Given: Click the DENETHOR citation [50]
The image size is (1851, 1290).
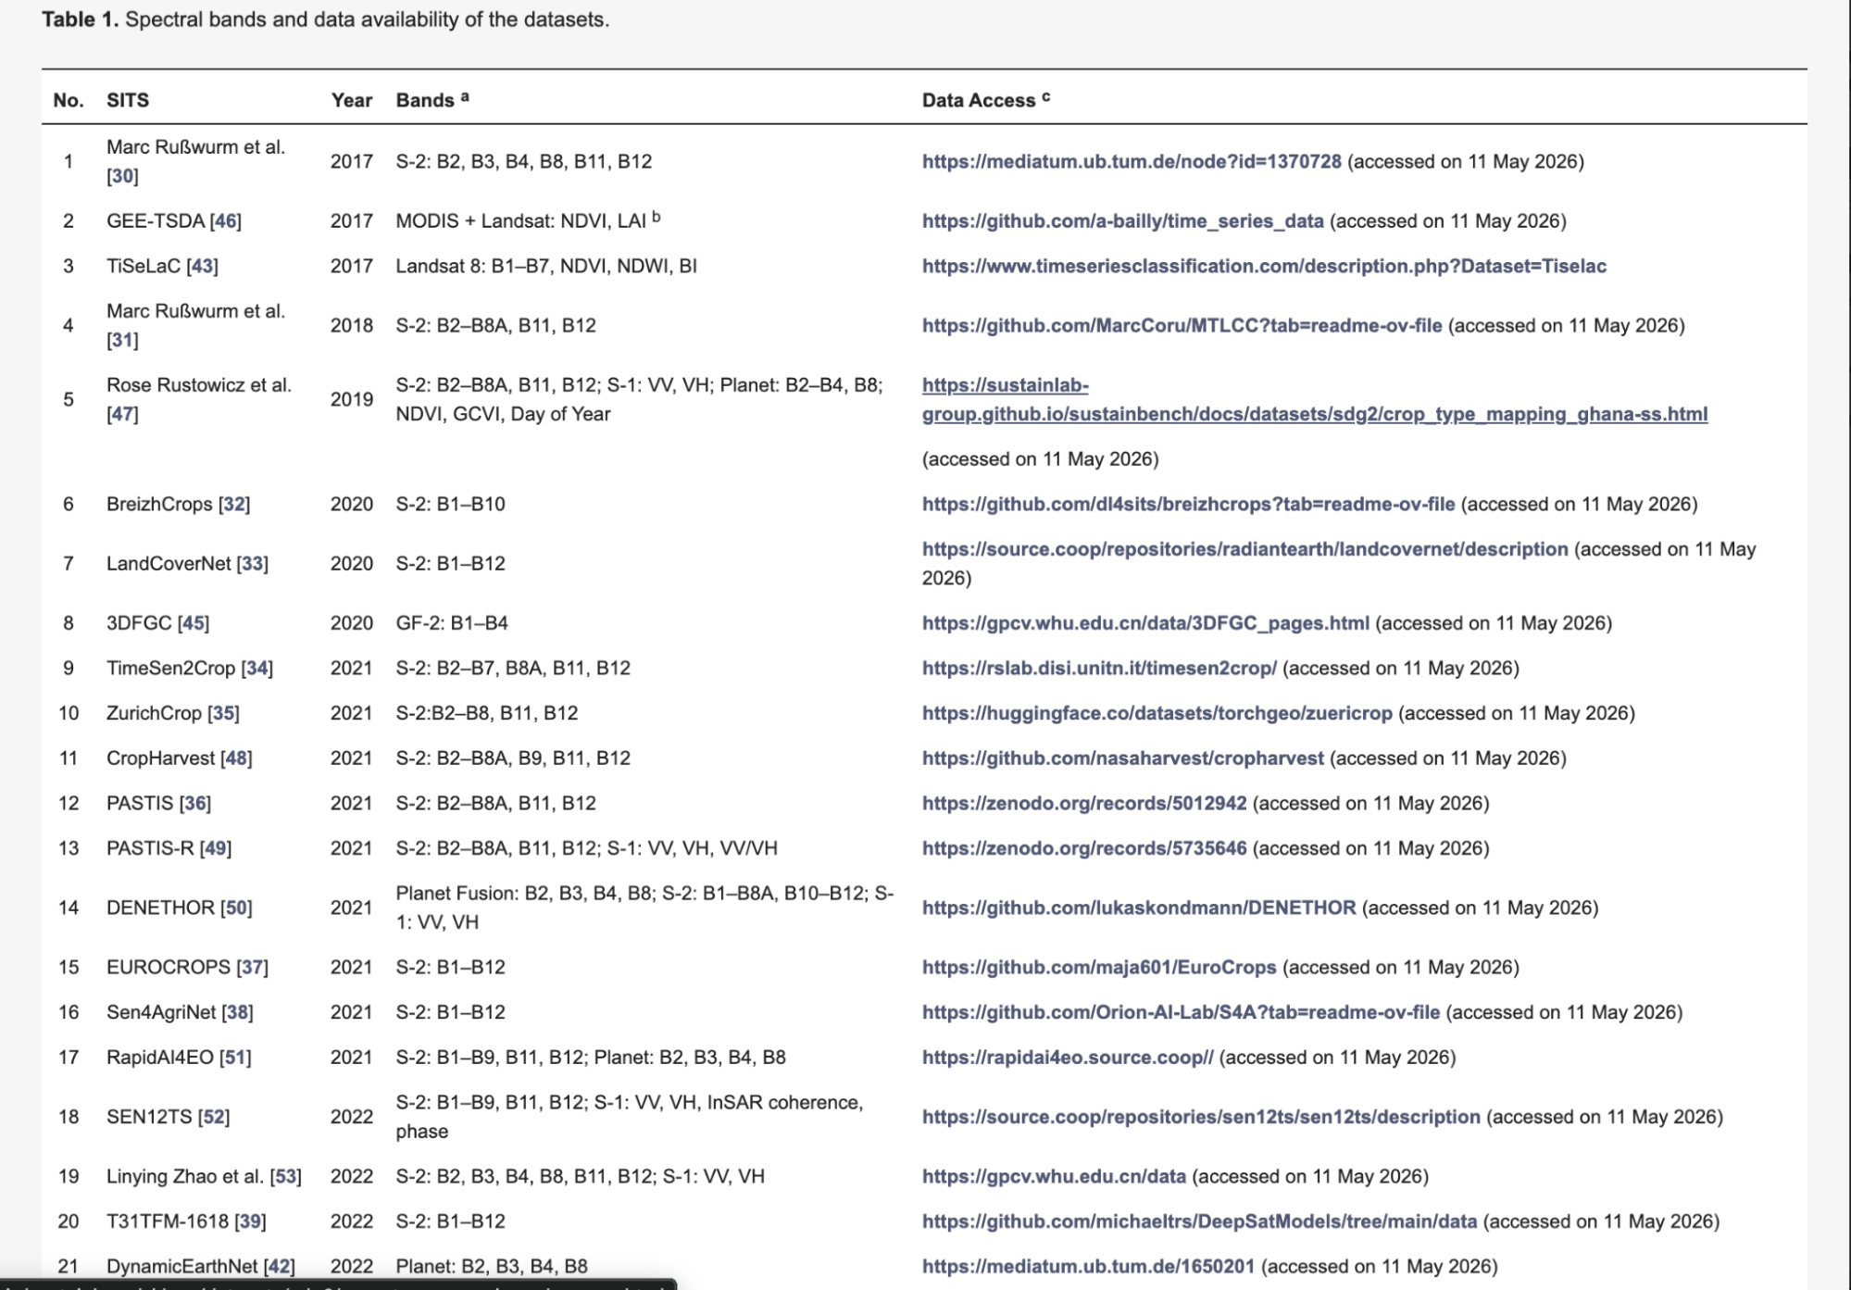Looking at the screenshot, I should 236,908.
